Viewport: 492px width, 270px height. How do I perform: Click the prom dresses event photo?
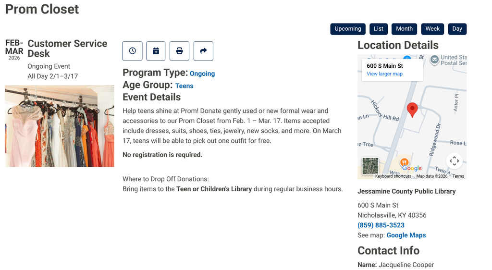(x=60, y=126)
